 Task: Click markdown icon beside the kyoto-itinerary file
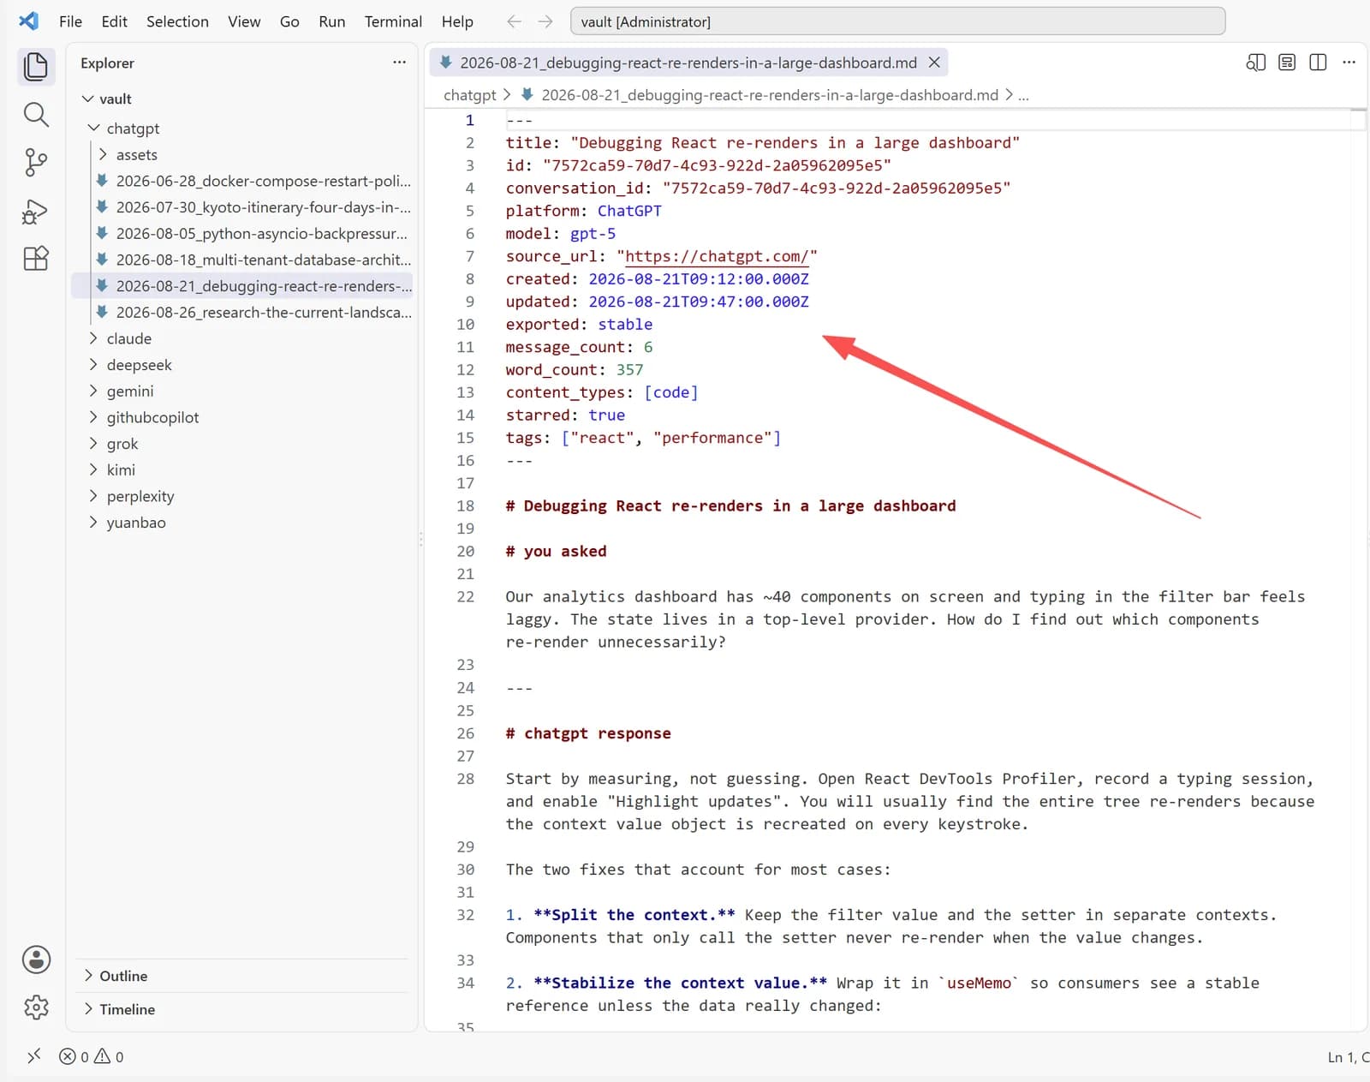[102, 207]
